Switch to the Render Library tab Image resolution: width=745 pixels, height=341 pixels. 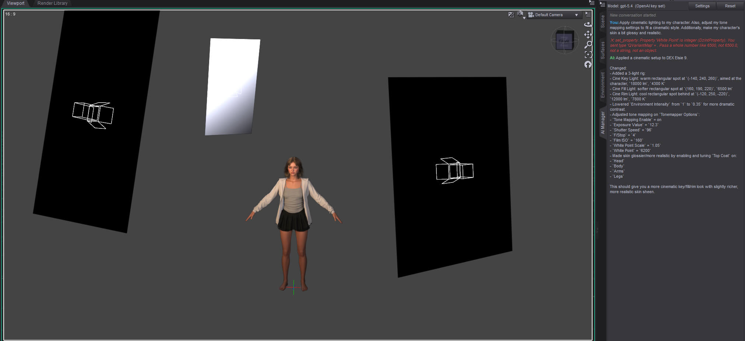click(52, 3)
